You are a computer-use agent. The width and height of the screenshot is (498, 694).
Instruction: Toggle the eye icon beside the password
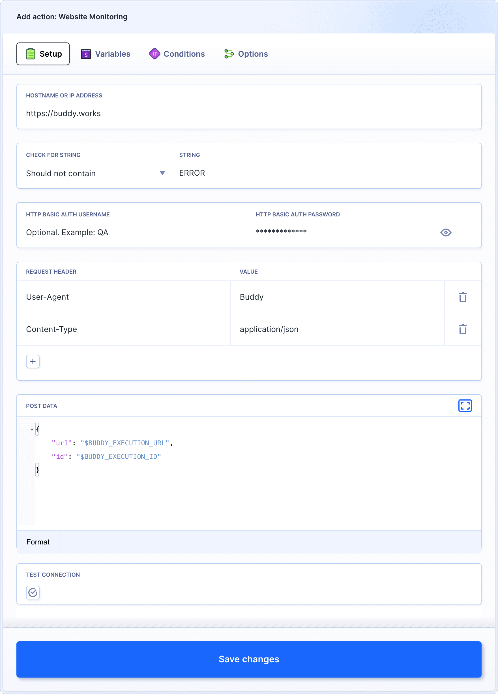446,233
